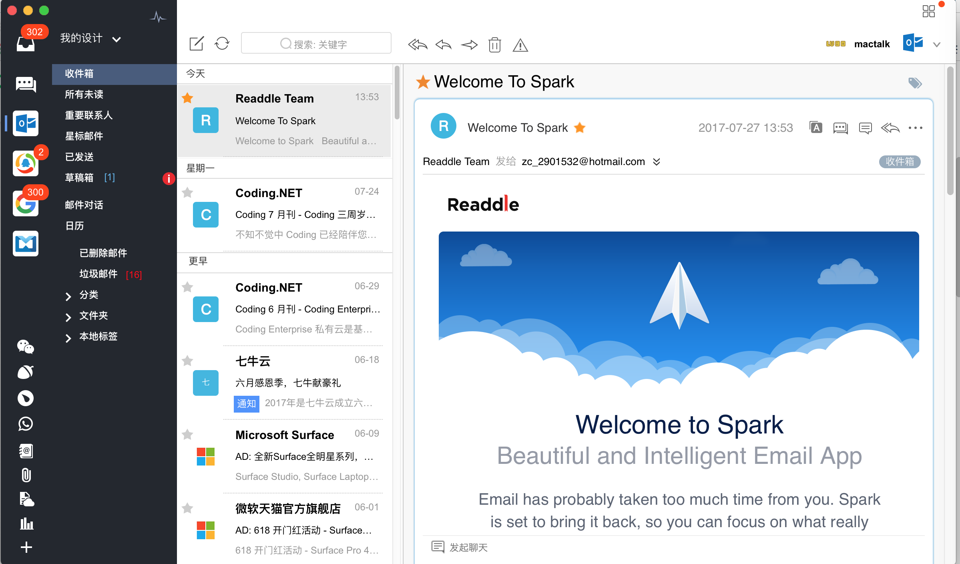
Task: Star the 七牛云 email
Action: 187,361
